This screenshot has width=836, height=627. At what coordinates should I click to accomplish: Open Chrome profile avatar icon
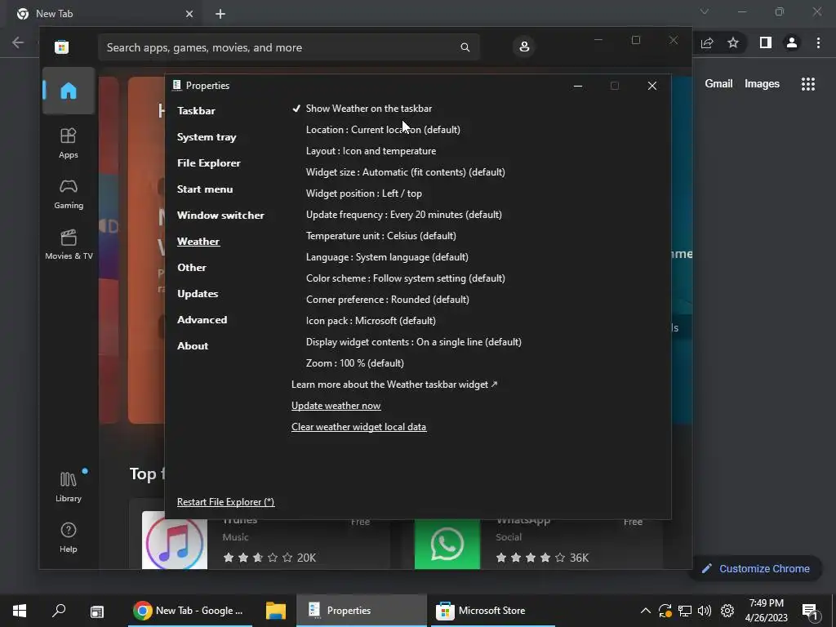tap(792, 42)
